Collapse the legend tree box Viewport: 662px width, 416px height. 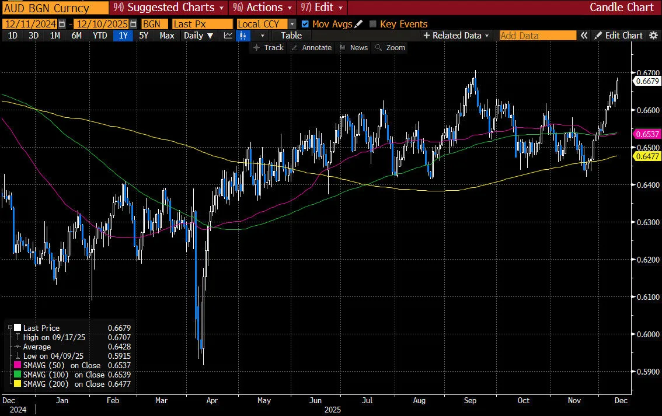click(10, 328)
